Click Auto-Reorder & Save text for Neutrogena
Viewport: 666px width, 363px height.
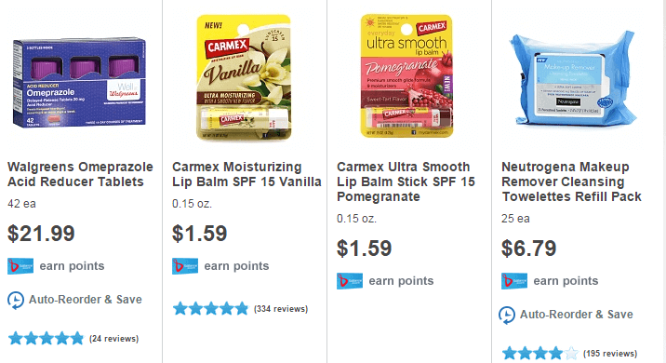(x=577, y=315)
